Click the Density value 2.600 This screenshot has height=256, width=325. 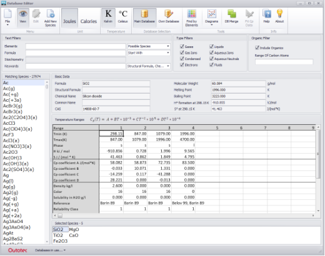[111, 185]
